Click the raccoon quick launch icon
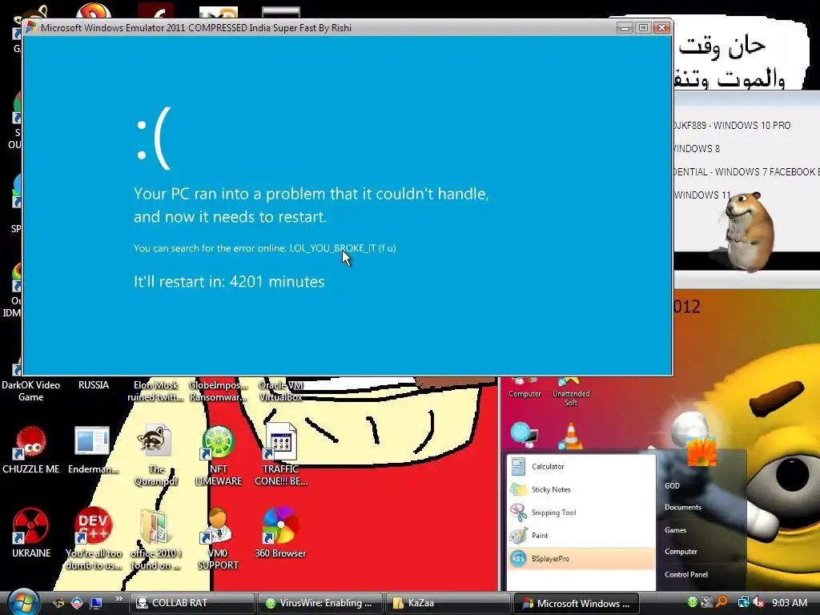Image resolution: width=820 pixels, height=615 pixels. (58, 603)
